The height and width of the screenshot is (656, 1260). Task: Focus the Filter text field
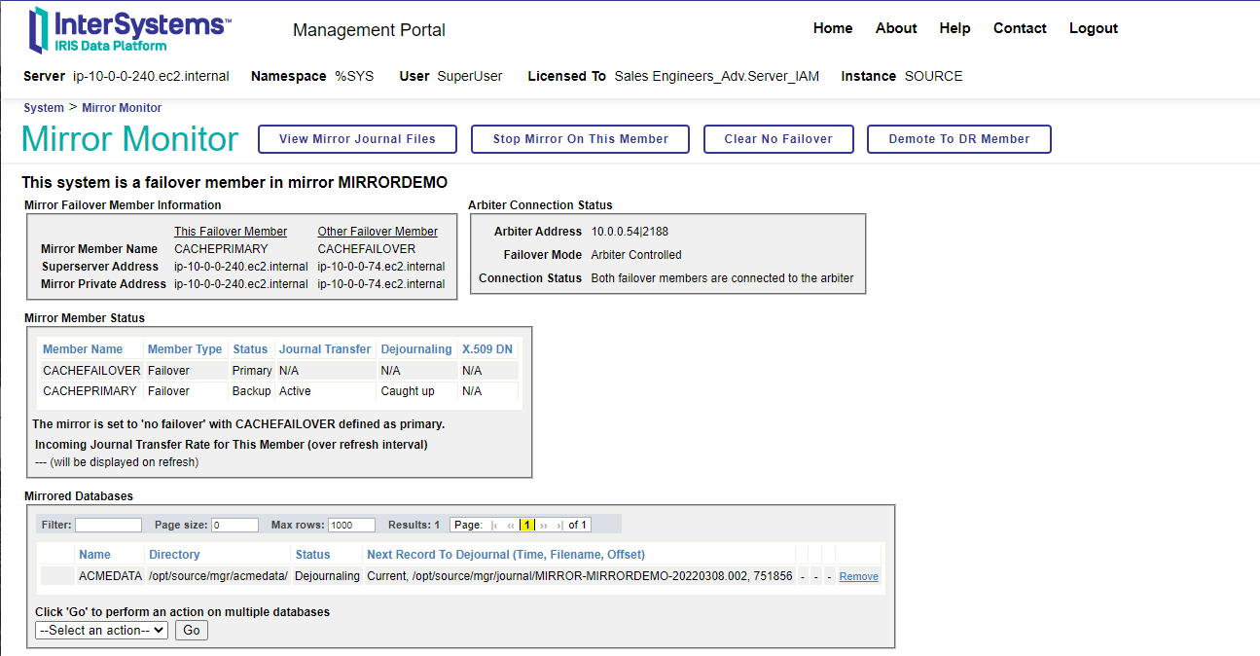(x=108, y=526)
